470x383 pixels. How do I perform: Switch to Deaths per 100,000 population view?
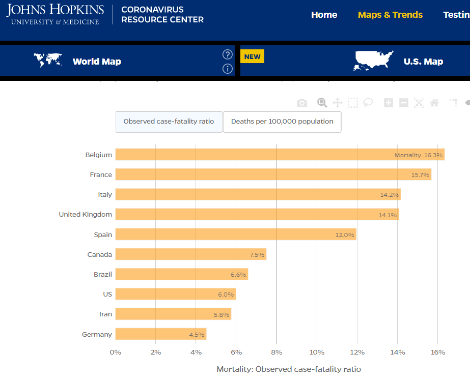[282, 122]
